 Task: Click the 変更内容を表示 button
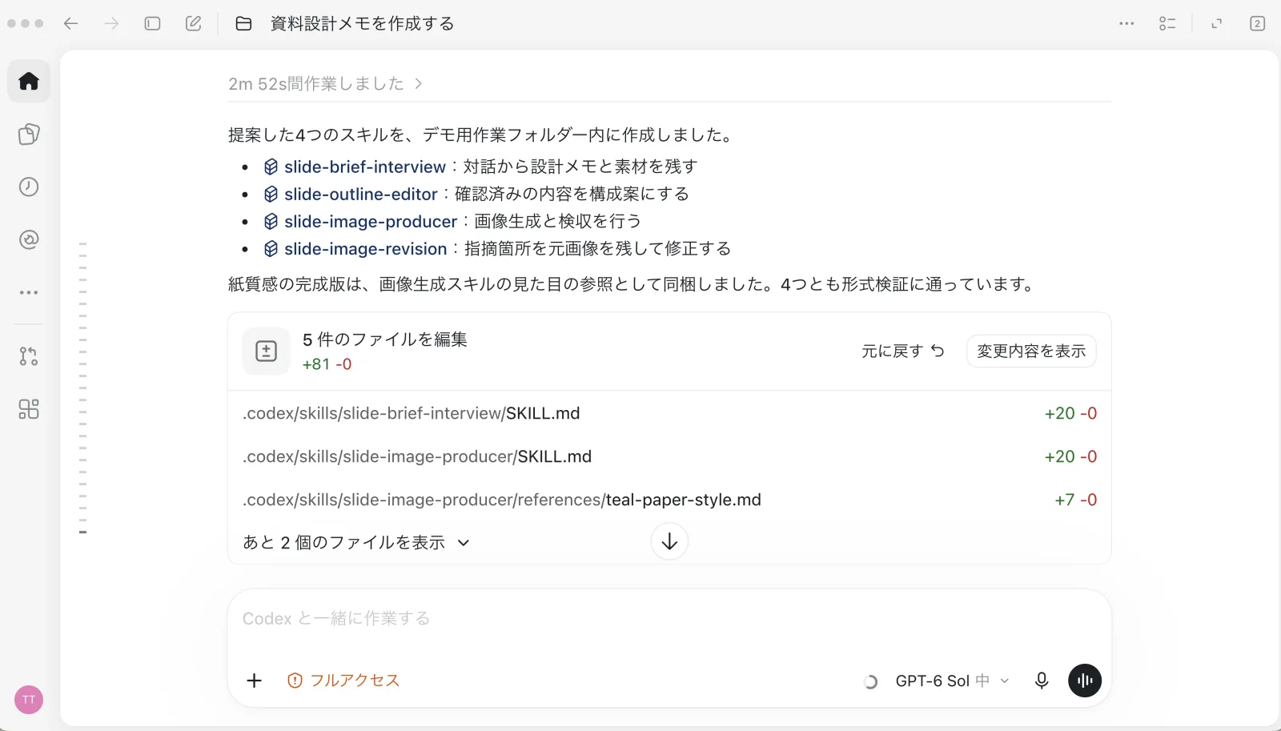pyautogui.click(x=1031, y=351)
